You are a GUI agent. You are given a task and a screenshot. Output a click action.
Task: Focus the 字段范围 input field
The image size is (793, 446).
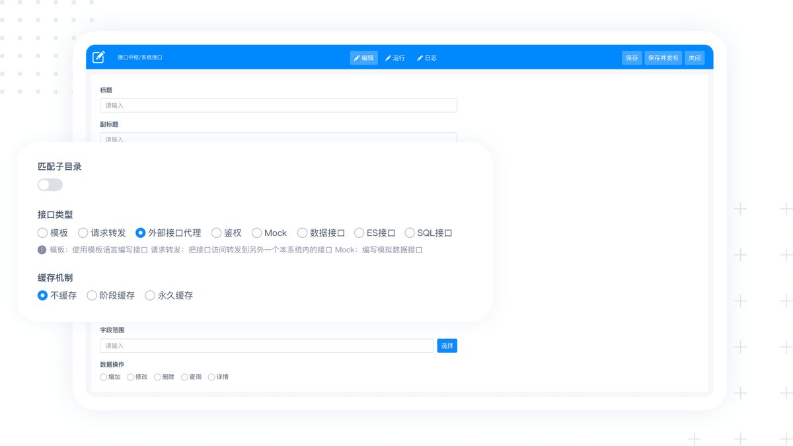tap(267, 346)
